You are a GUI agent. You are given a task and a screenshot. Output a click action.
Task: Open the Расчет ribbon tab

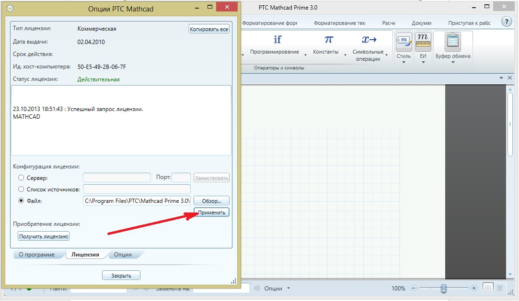click(x=389, y=23)
